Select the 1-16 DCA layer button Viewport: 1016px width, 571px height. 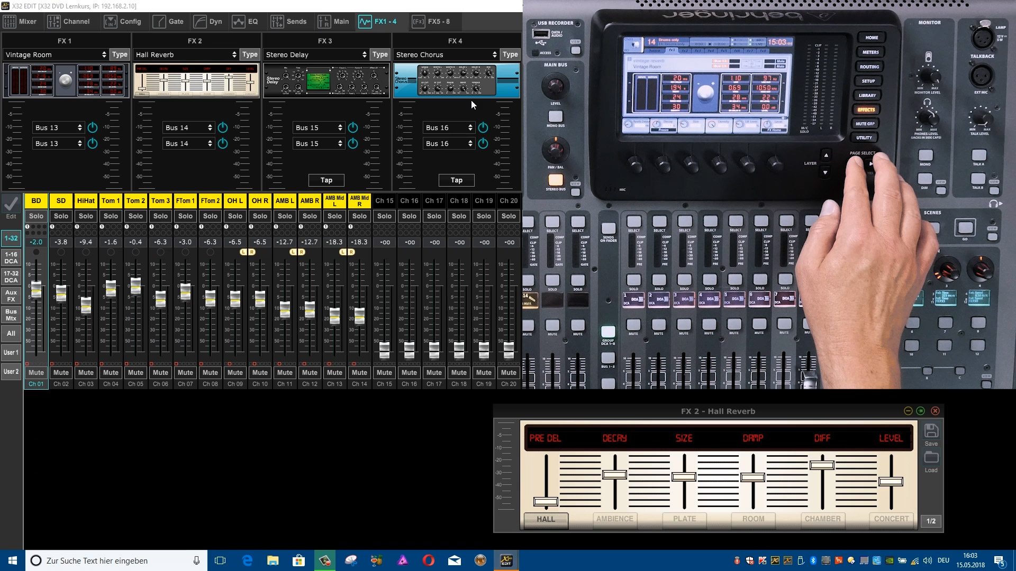[x=11, y=258]
